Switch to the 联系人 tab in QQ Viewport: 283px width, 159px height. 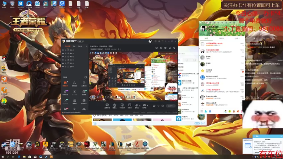(222, 39)
